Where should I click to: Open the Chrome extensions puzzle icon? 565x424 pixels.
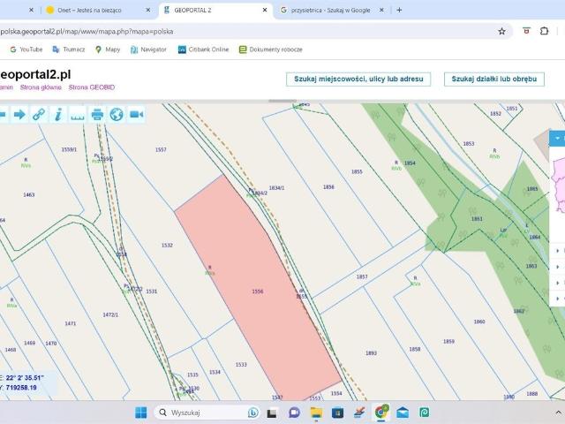pyautogui.click(x=544, y=31)
